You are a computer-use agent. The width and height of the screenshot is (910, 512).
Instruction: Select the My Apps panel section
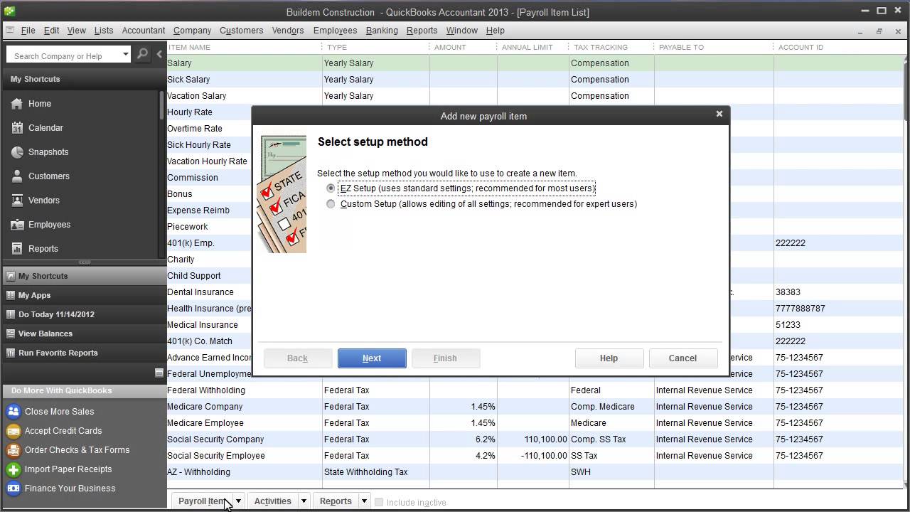coord(84,295)
